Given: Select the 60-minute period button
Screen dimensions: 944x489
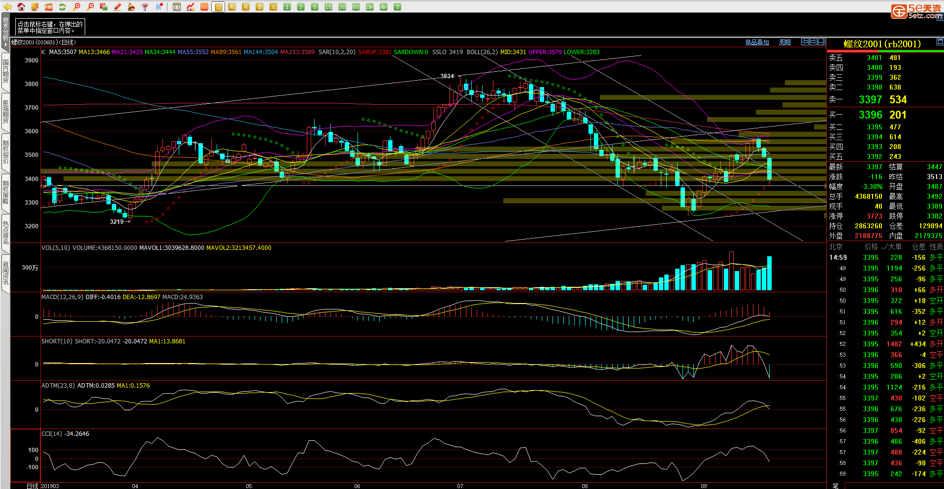Looking at the screenshot, I should (x=356, y=7).
